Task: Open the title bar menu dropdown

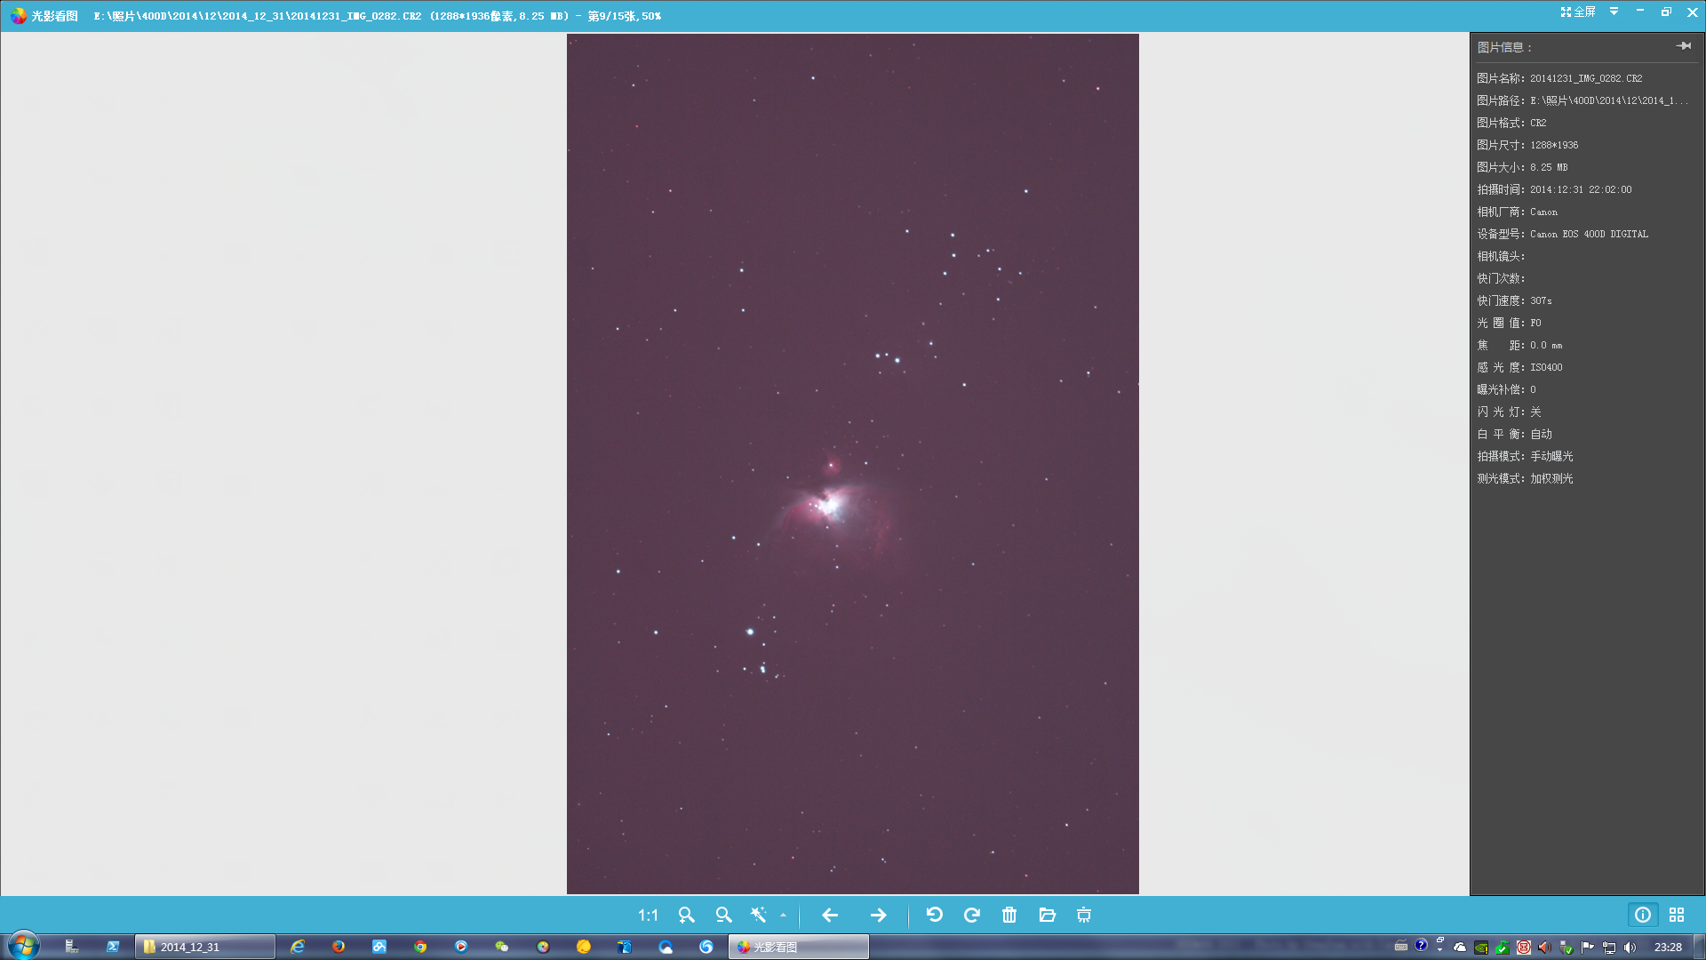Action: pos(1614,12)
